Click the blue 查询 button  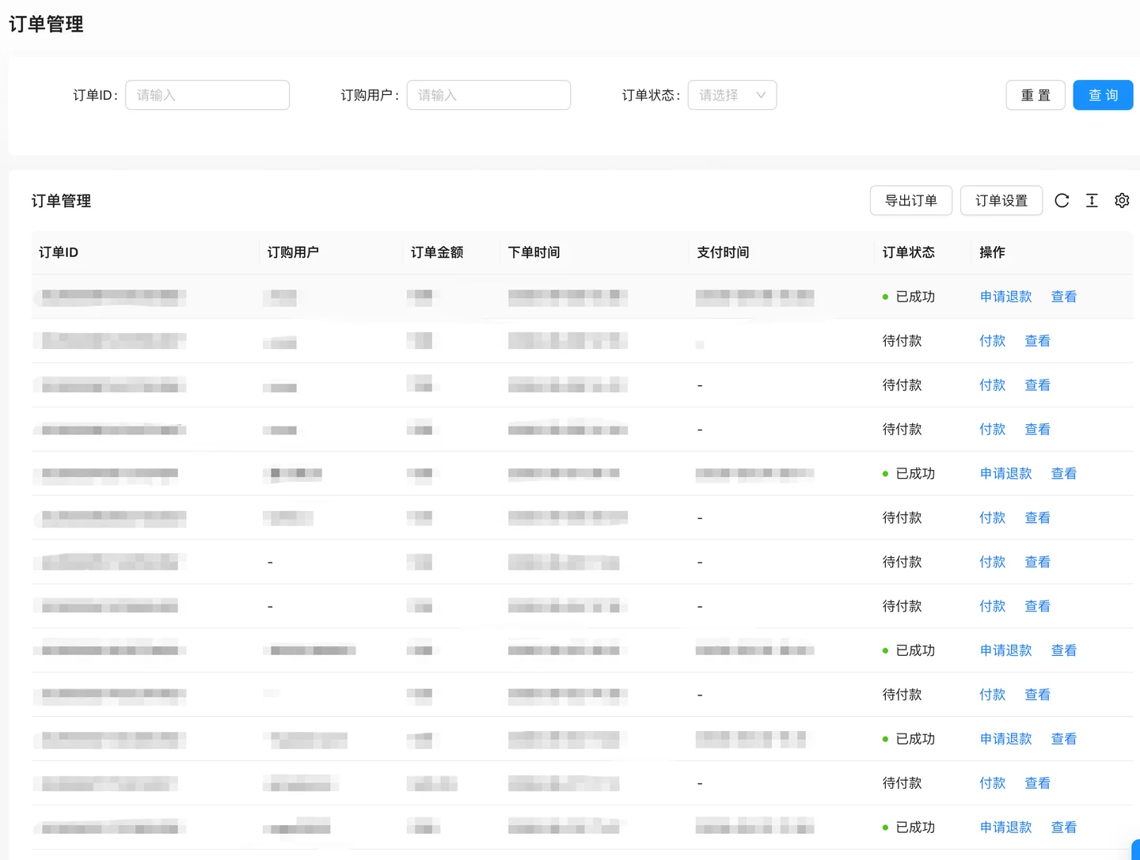tap(1103, 95)
